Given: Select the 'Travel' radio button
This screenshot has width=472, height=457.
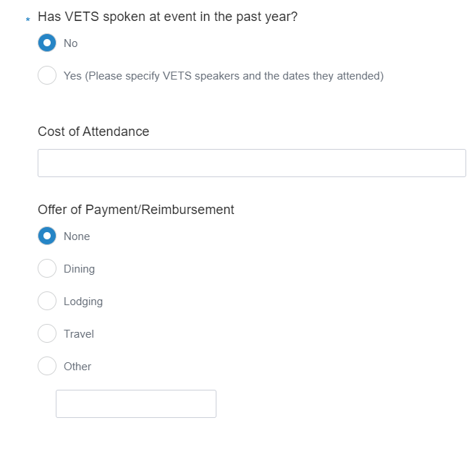Looking at the screenshot, I should pyautogui.click(x=47, y=334).
